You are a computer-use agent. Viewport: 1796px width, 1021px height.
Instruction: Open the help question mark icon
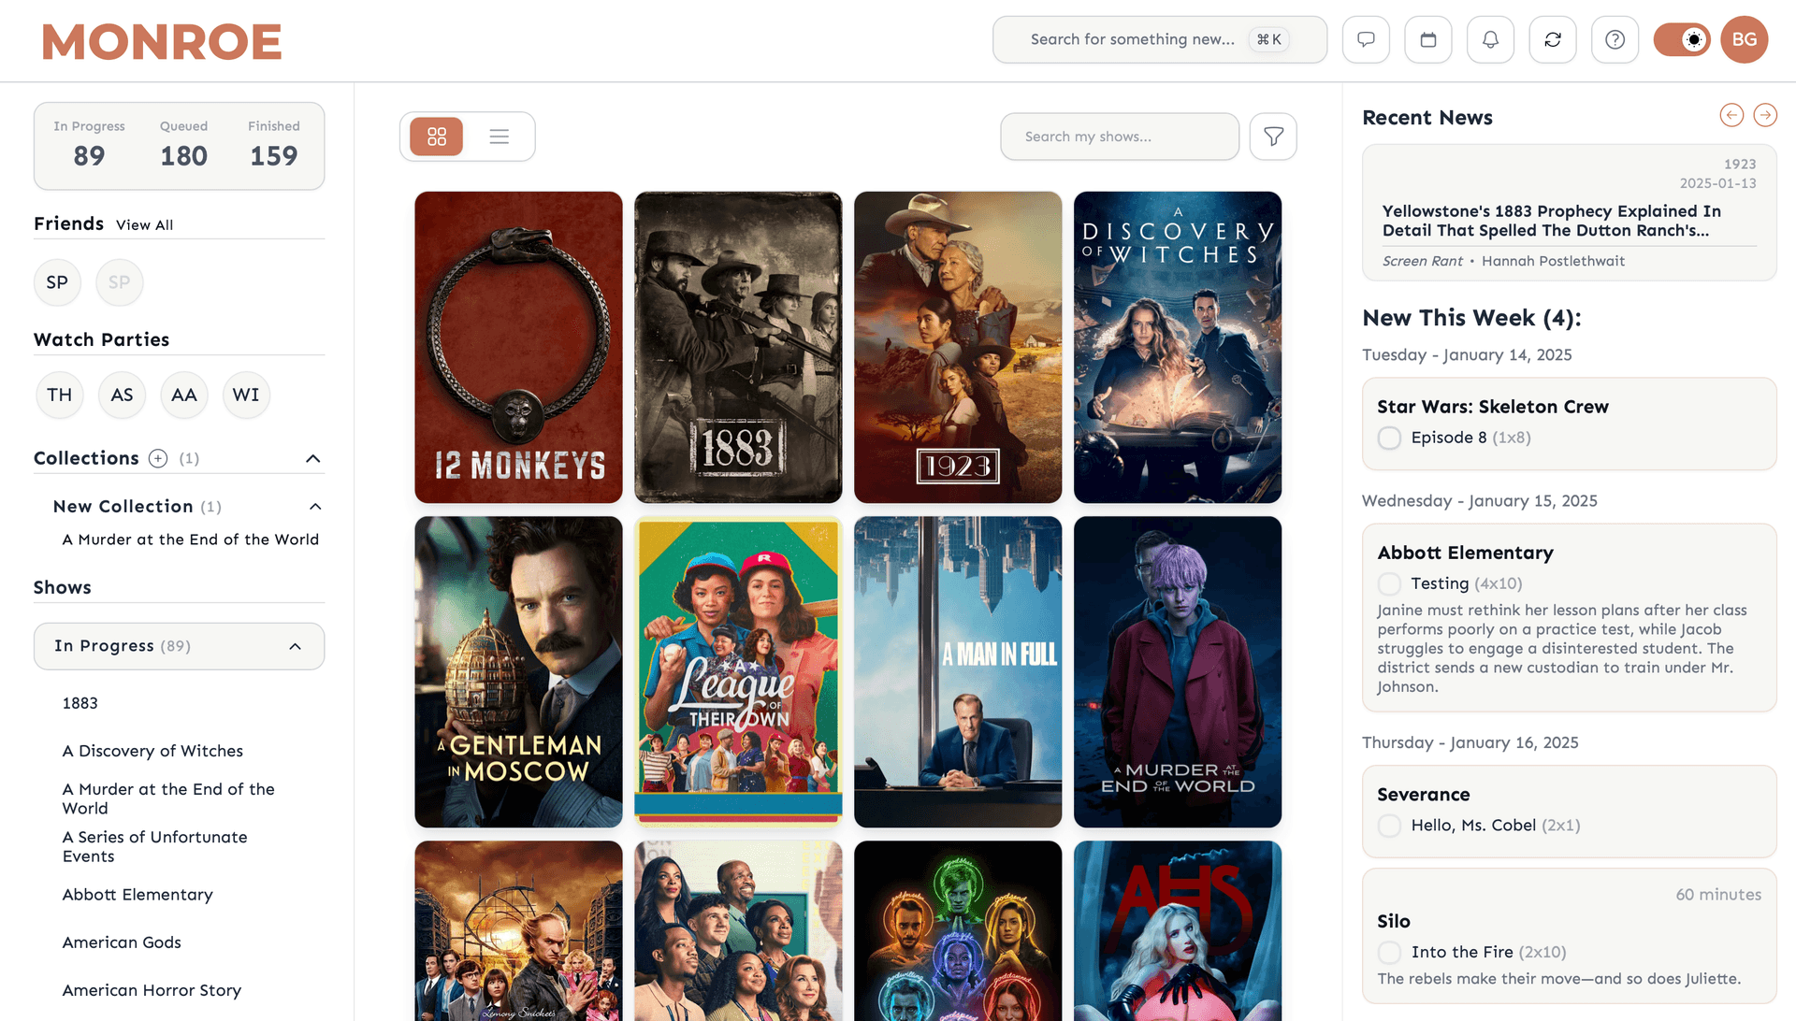[x=1615, y=39]
